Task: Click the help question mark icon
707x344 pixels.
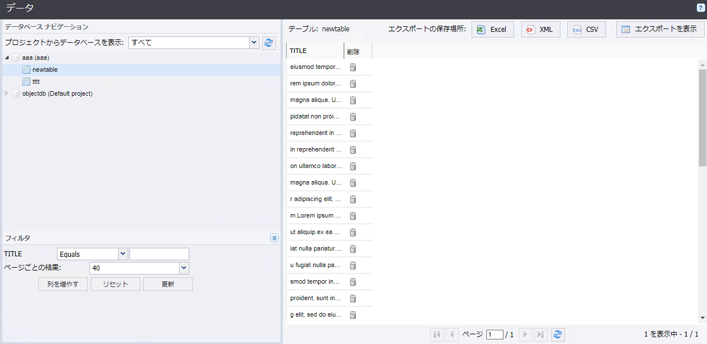Action: 700,8
